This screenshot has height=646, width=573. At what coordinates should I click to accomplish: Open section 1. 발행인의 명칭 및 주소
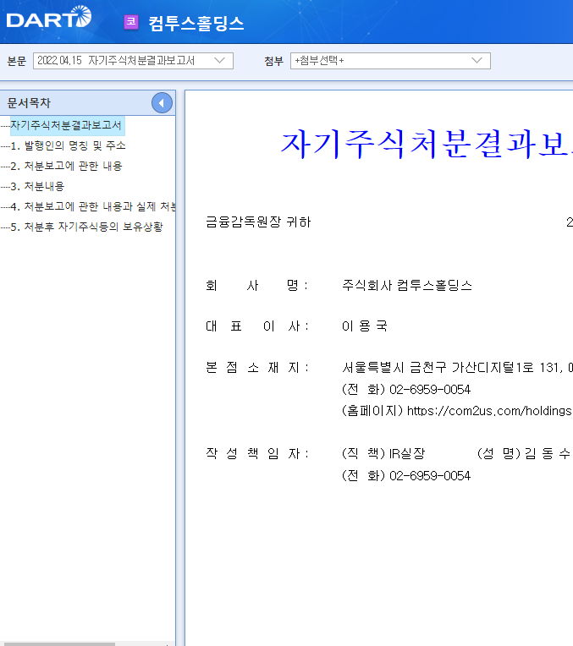point(68,145)
